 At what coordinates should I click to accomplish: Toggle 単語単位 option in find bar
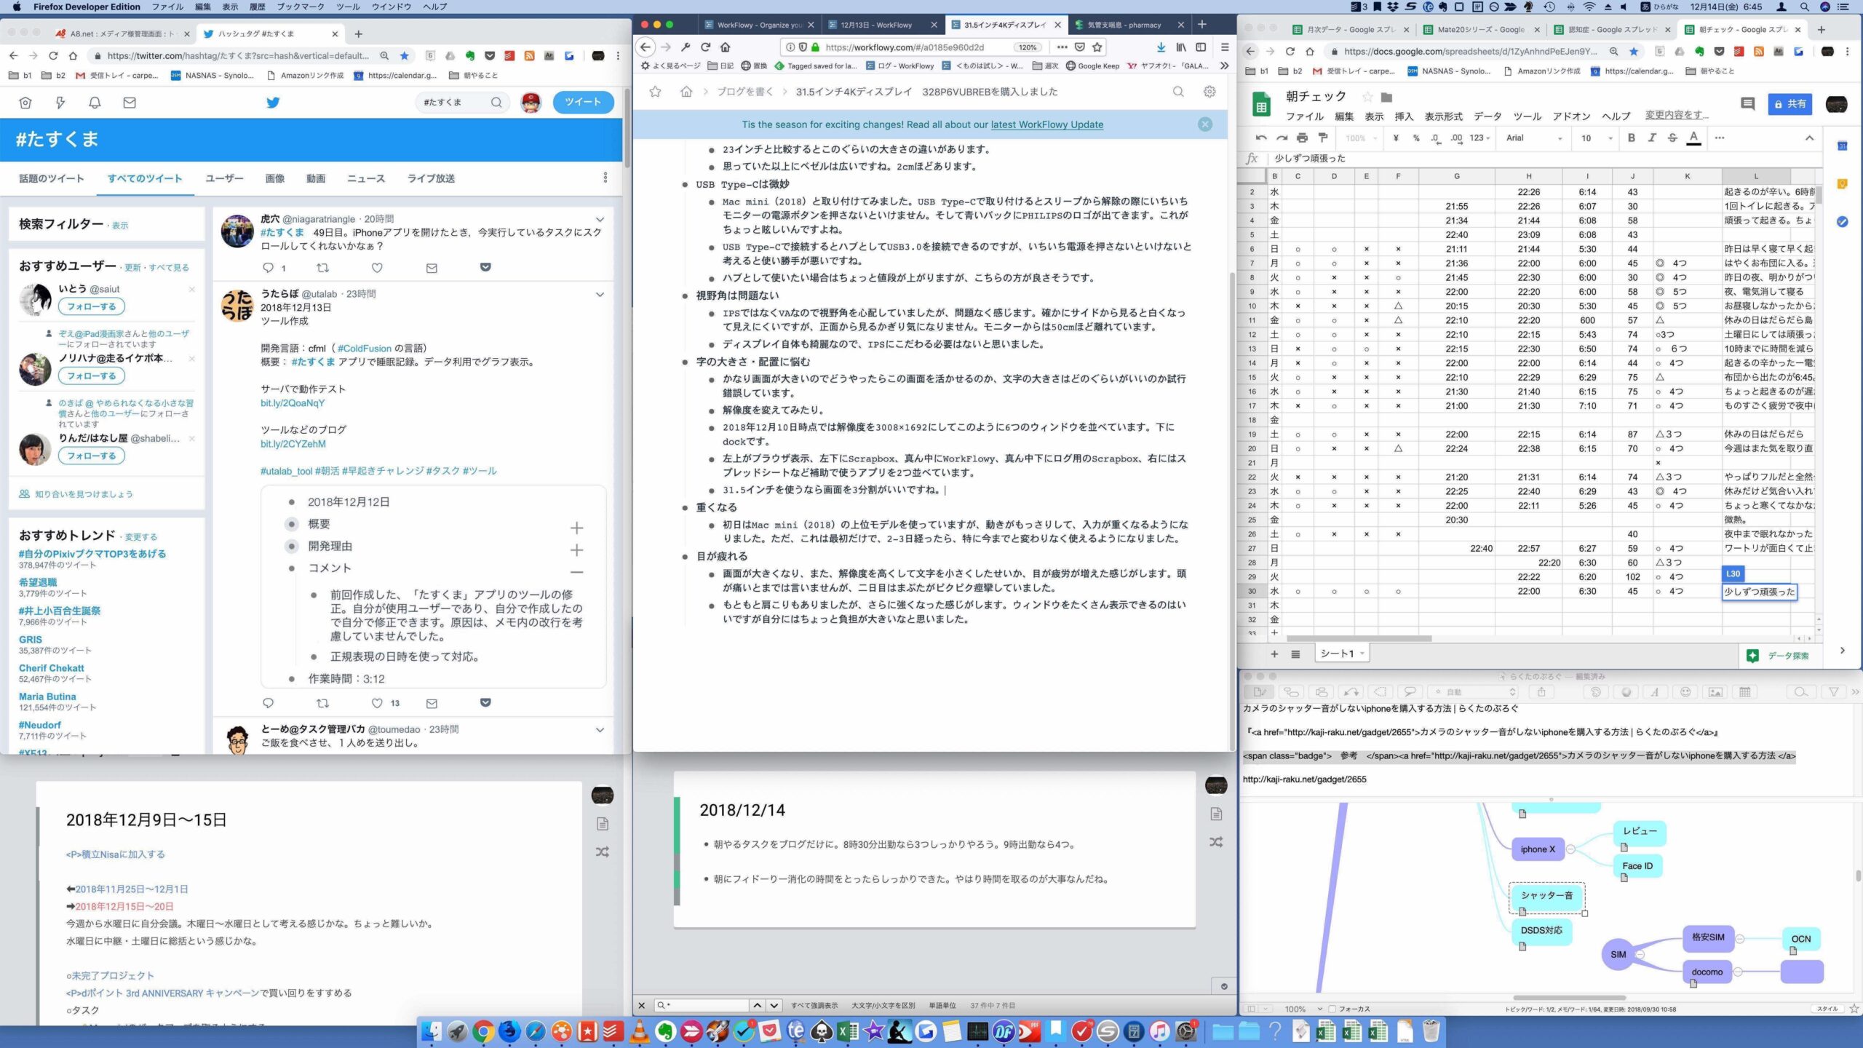pyautogui.click(x=942, y=1006)
